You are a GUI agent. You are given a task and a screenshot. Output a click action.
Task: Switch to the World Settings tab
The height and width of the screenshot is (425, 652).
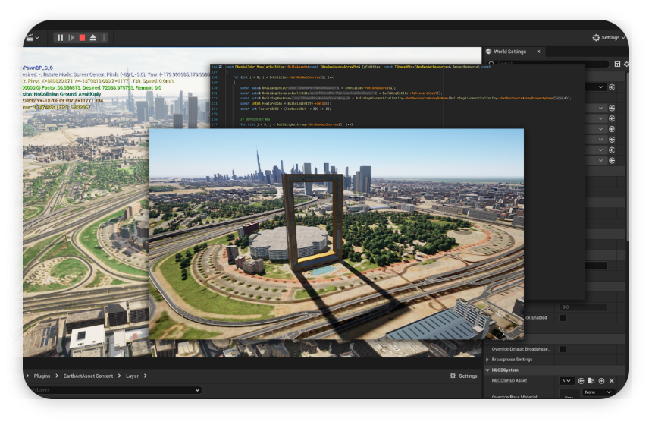tap(509, 52)
